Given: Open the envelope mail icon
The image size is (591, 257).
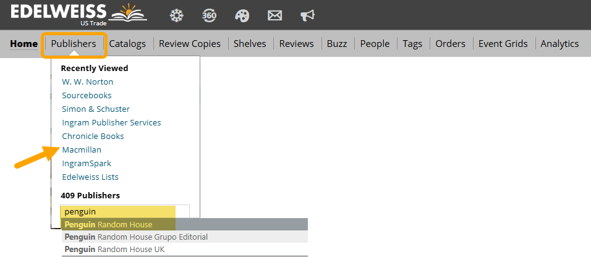Looking at the screenshot, I should pos(275,15).
